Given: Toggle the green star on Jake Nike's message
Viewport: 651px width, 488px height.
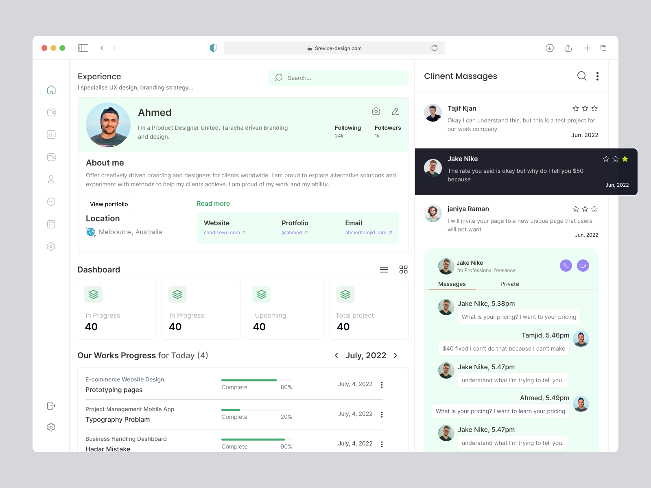Looking at the screenshot, I should [x=625, y=159].
